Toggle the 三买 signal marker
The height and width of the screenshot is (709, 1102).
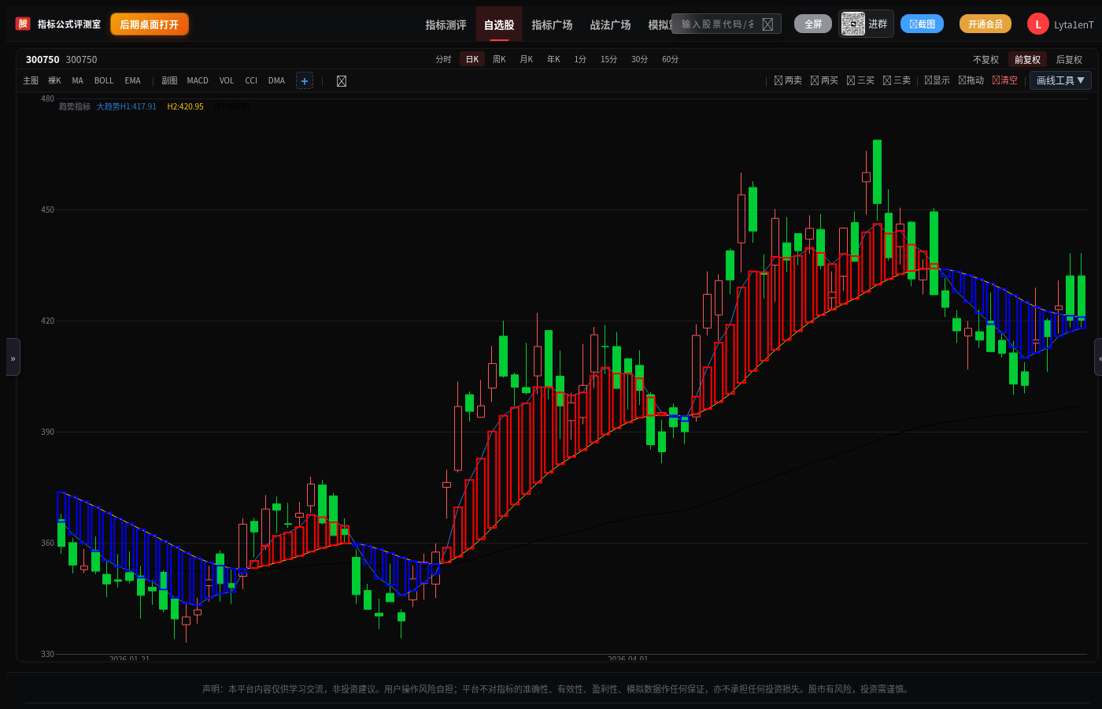(x=860, y=80)
